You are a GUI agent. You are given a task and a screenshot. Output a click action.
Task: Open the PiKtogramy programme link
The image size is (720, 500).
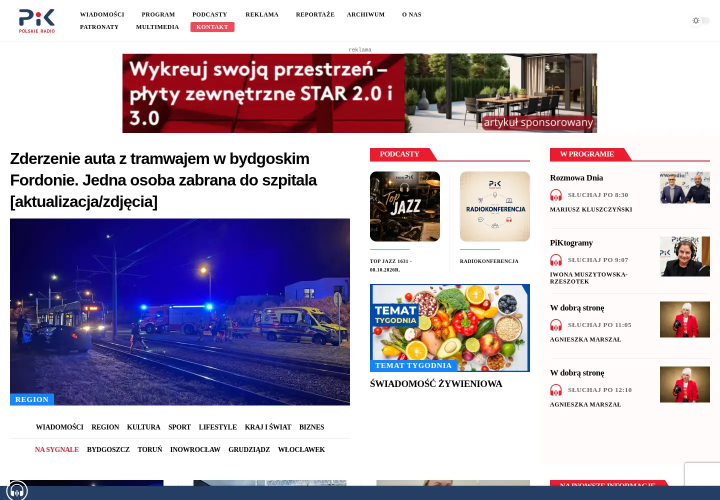click(x=571, y=243)
